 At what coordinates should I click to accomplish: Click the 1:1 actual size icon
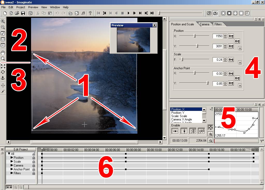click(x=3, y=39)
